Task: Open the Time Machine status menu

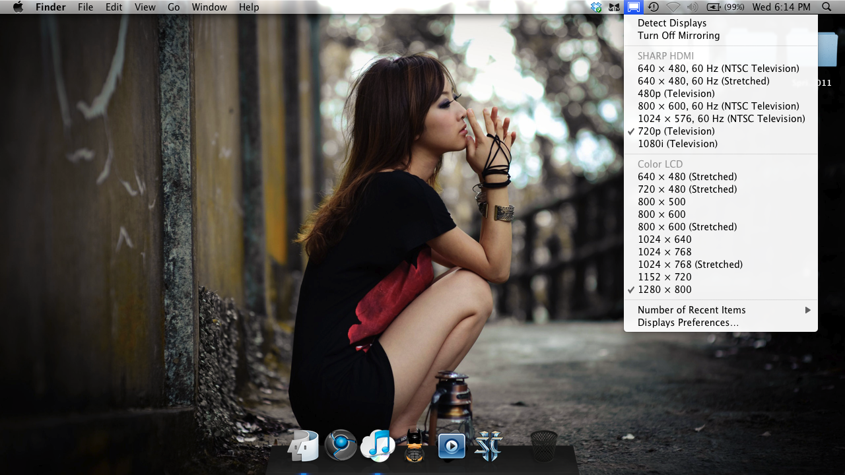Action: 653,7
